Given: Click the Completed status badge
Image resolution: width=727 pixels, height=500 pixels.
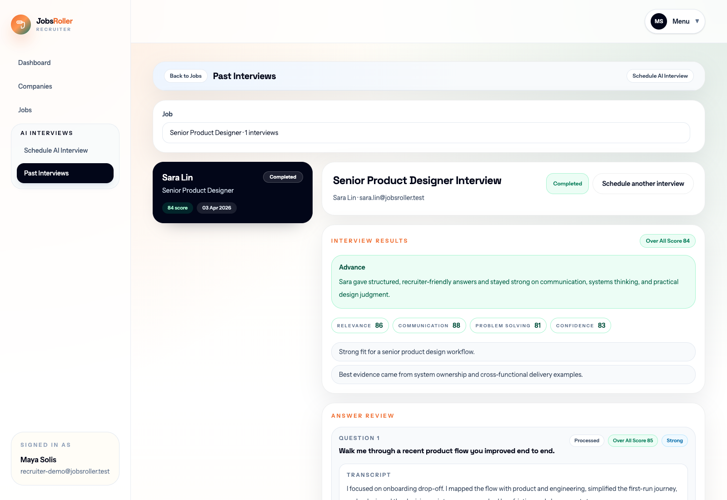Looking at the screenshot, I should click(567, 184).
